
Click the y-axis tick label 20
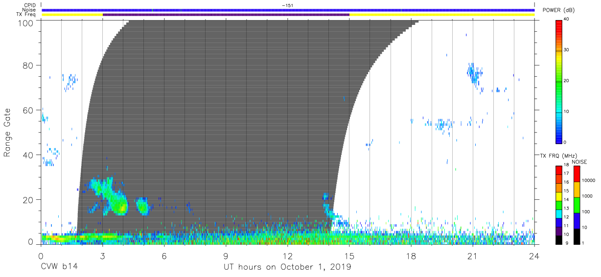pyautogui.click(x=28, y=200)
